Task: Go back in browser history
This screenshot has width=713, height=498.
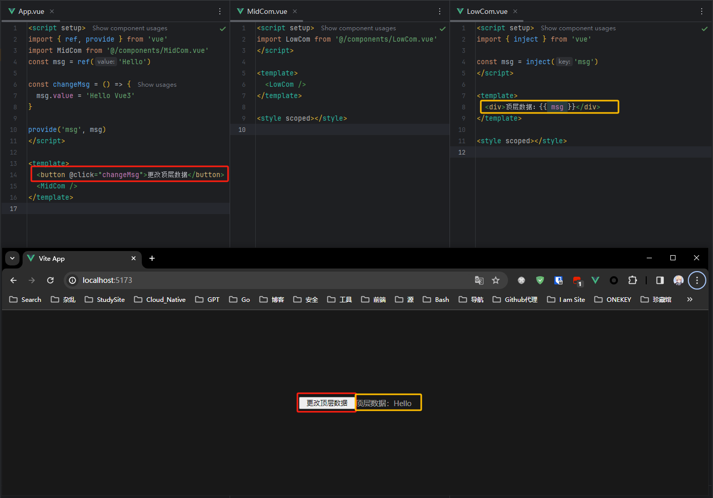Action: (13, 280)
